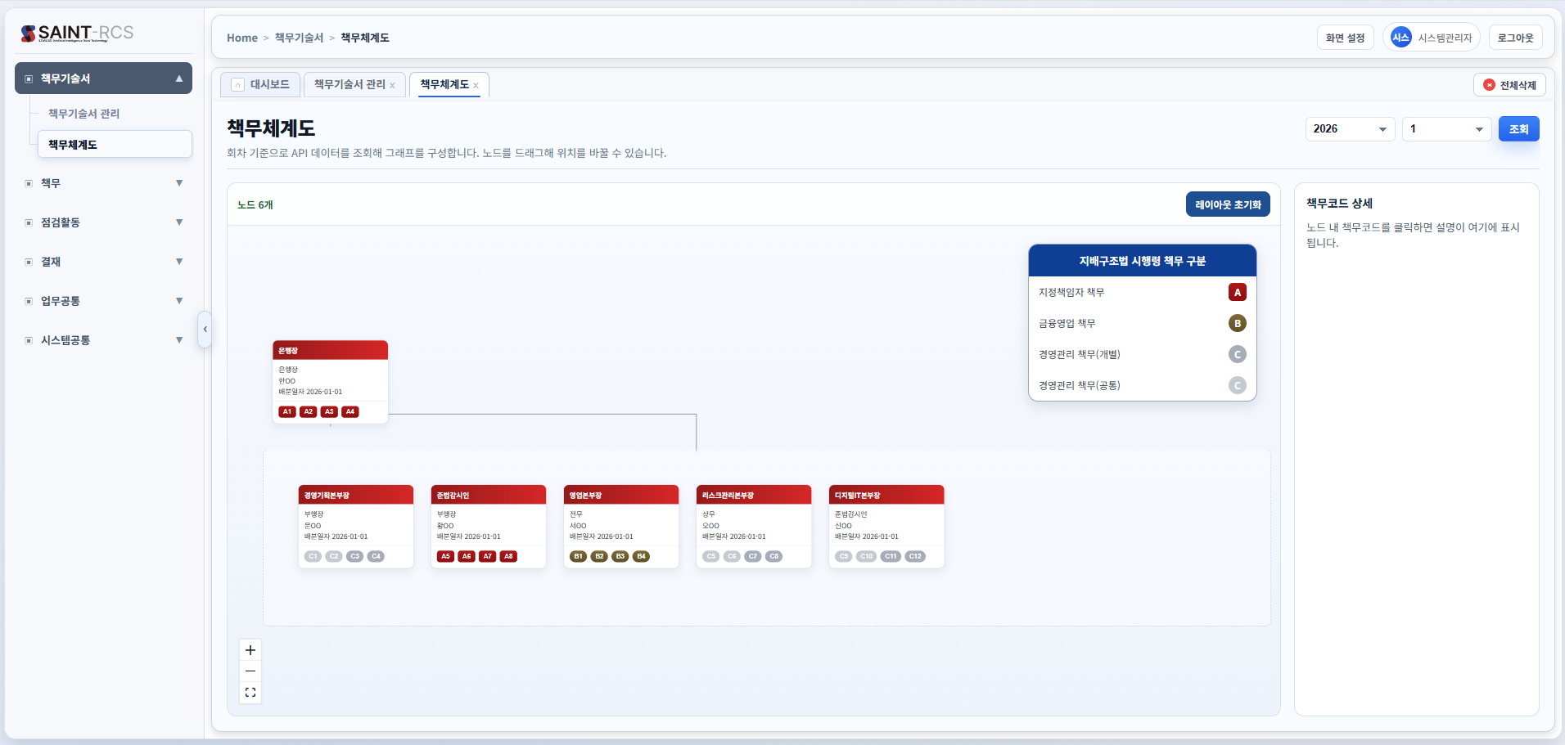Image resolution: width=1565 pixels, height=745 pixels.
Task: Open the 회차 dropdown showing 1
Action: [1446, 129]
